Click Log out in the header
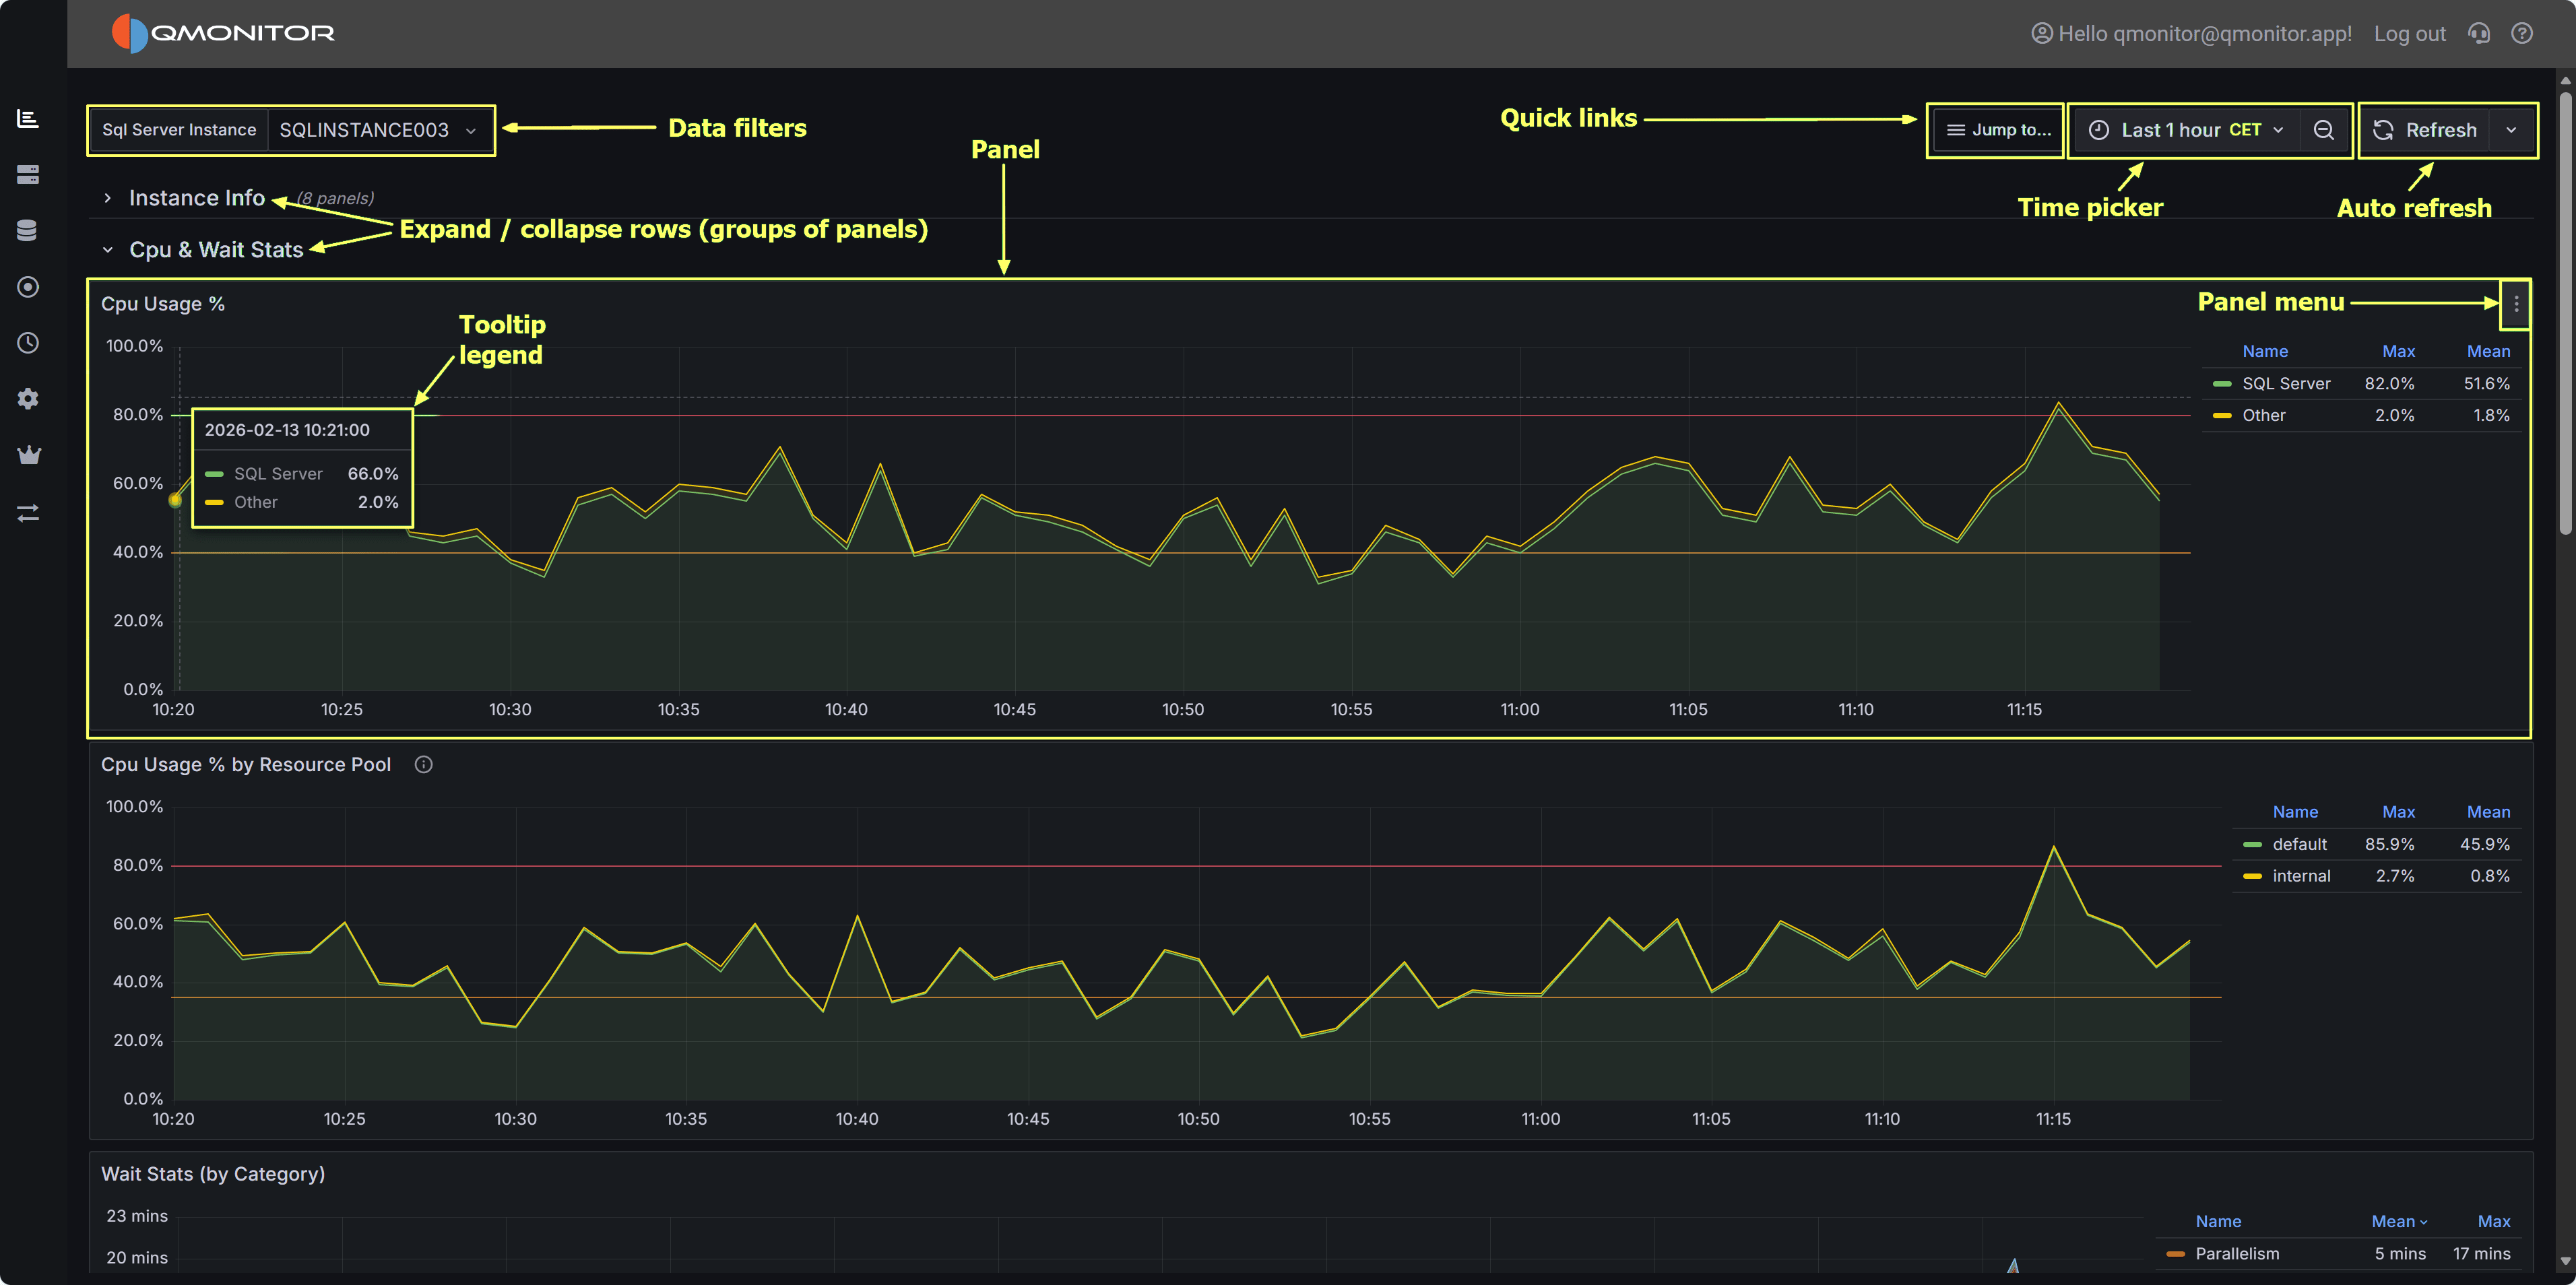Image resolution: width=2576 pixels, height=1285 pixels. coord(2409,33)
